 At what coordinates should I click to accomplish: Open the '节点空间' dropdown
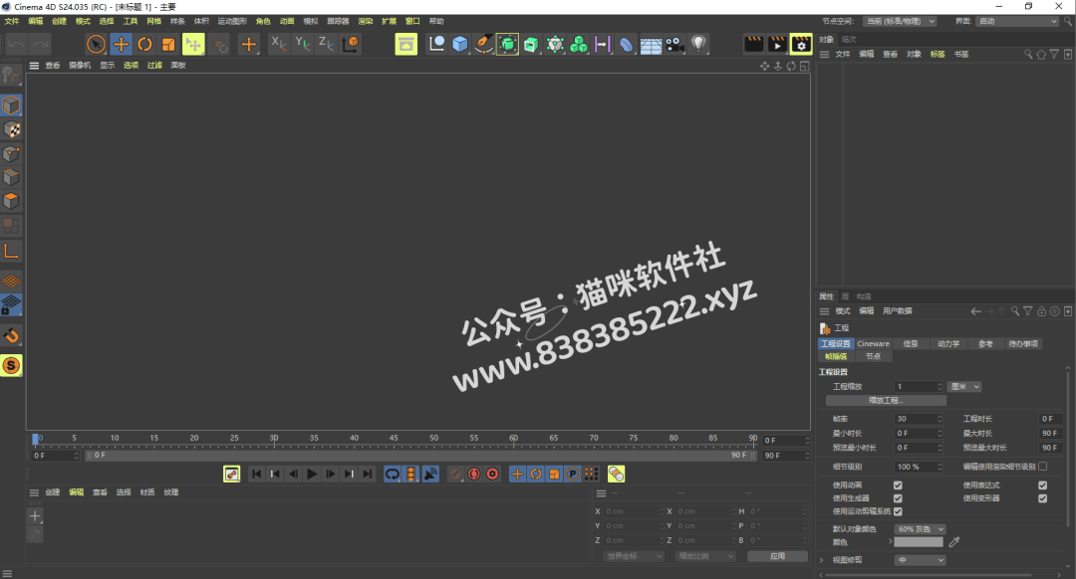pos(900,21)
